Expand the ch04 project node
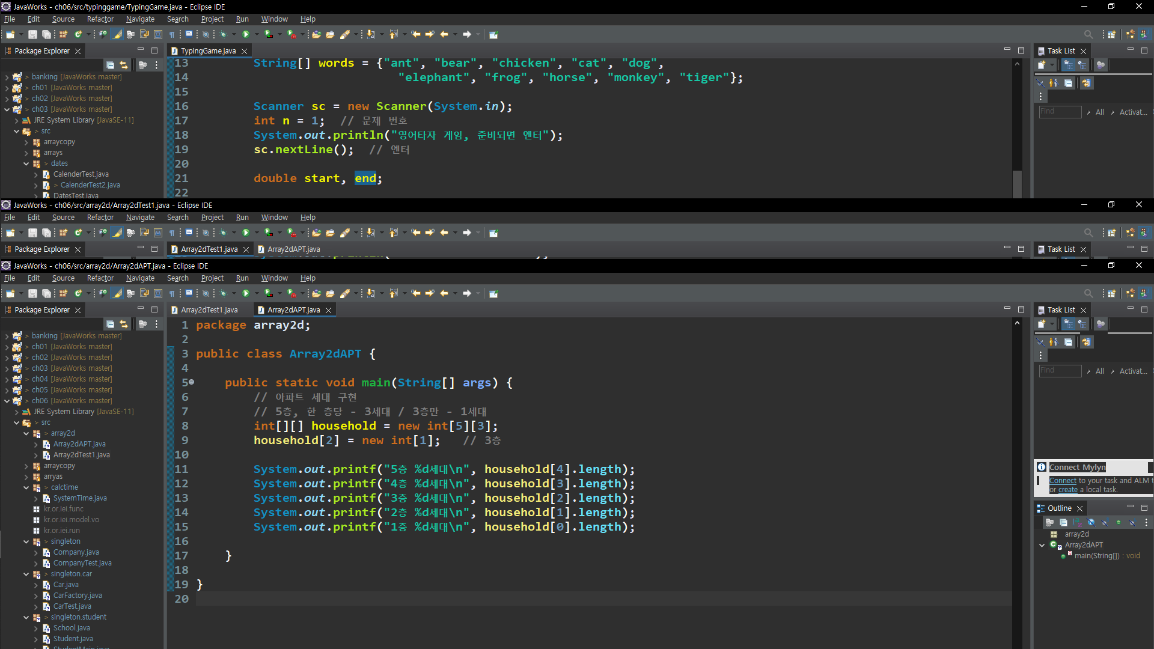1154x649 pixels. pyautogui.click(x=7, y=379)
